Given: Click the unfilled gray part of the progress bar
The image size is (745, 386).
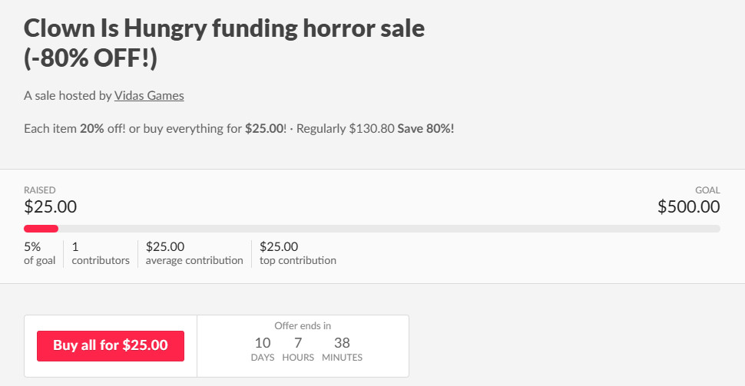Looking at the screenshot, I should point(389,229).
